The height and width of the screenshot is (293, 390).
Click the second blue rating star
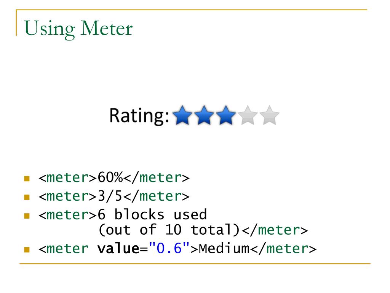[x=204, y=115]
